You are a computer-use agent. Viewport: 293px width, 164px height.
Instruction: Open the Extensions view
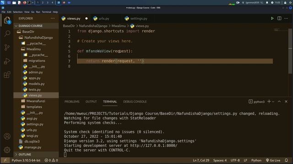pyautogui.click(x=7, y=75)
